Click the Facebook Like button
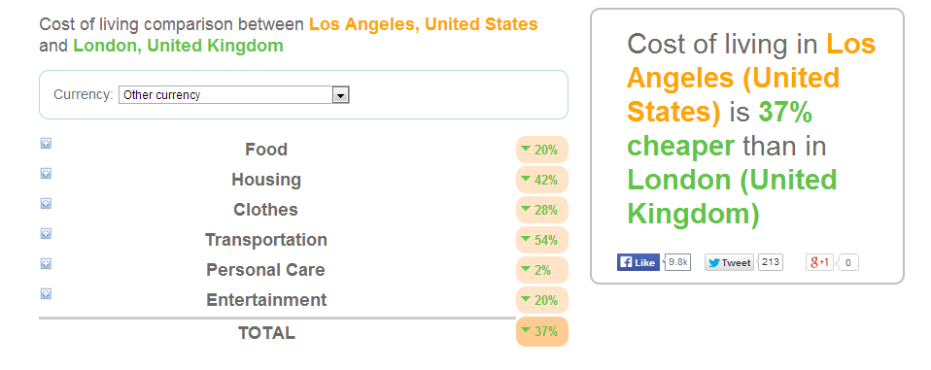Viewport: 931px width, 370px height. coord(638,262)
